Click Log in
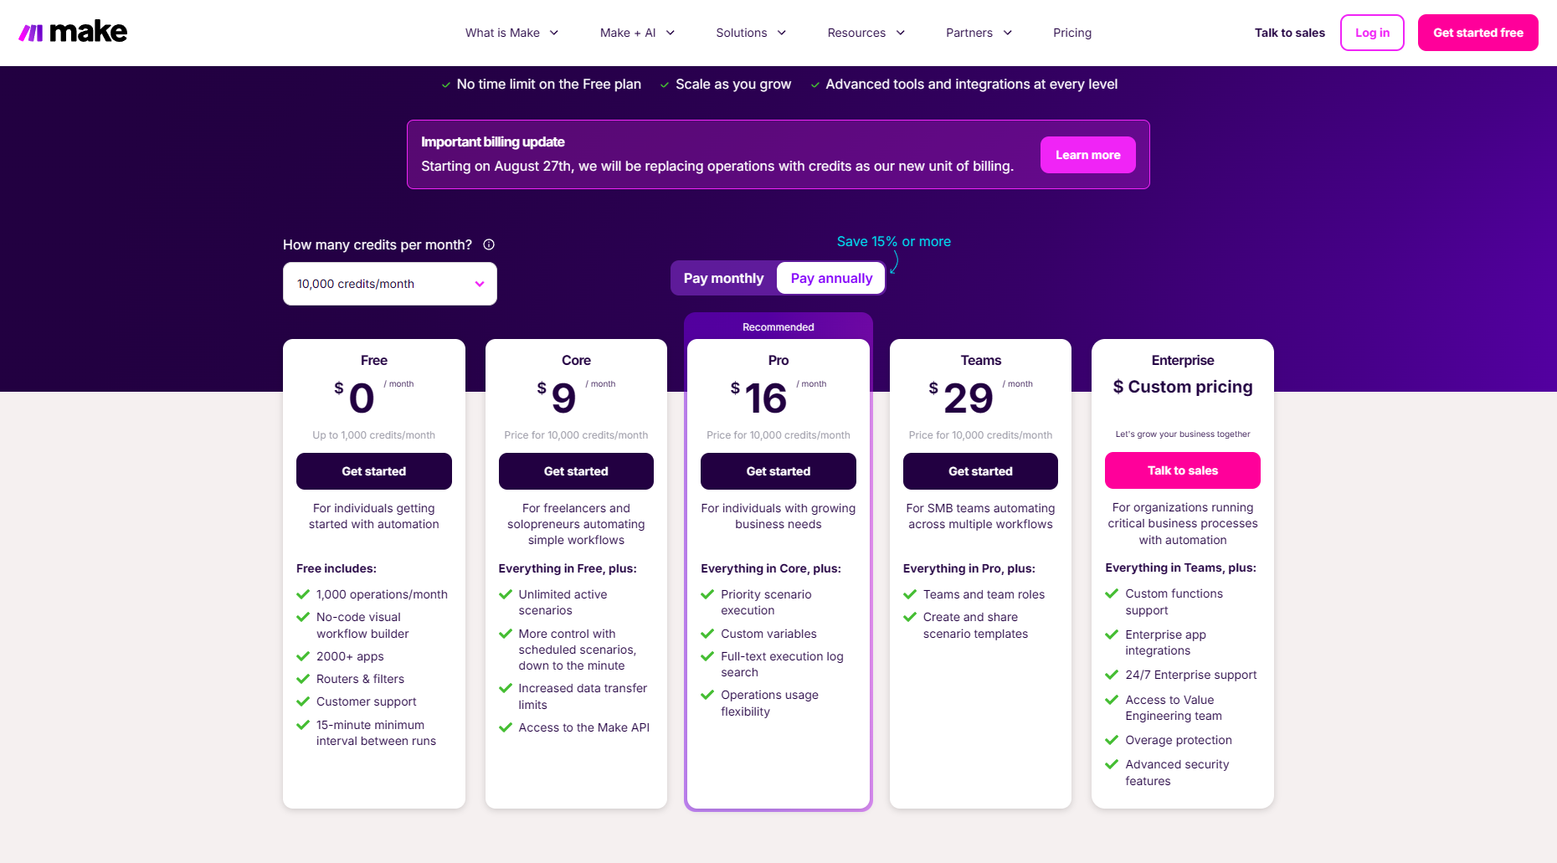The width and height of the screenshot is (1557, 863). (x=1372, y=33)
